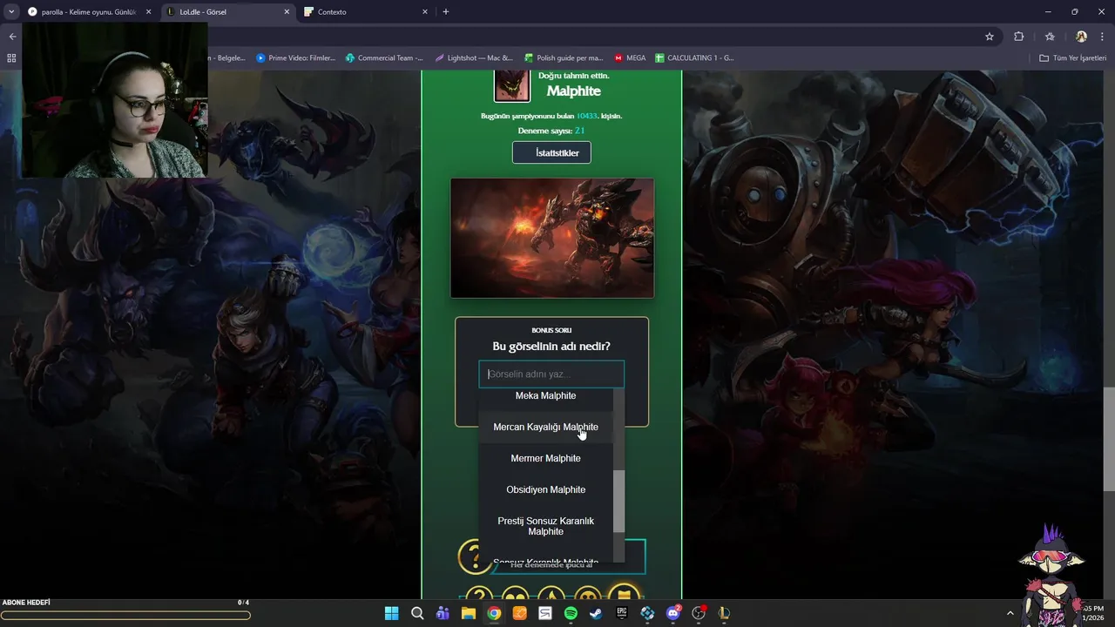Viewport: 1115px width, 627px height.
Task: Click the system clock in taskbar
Action: [x=1093, y=613]
